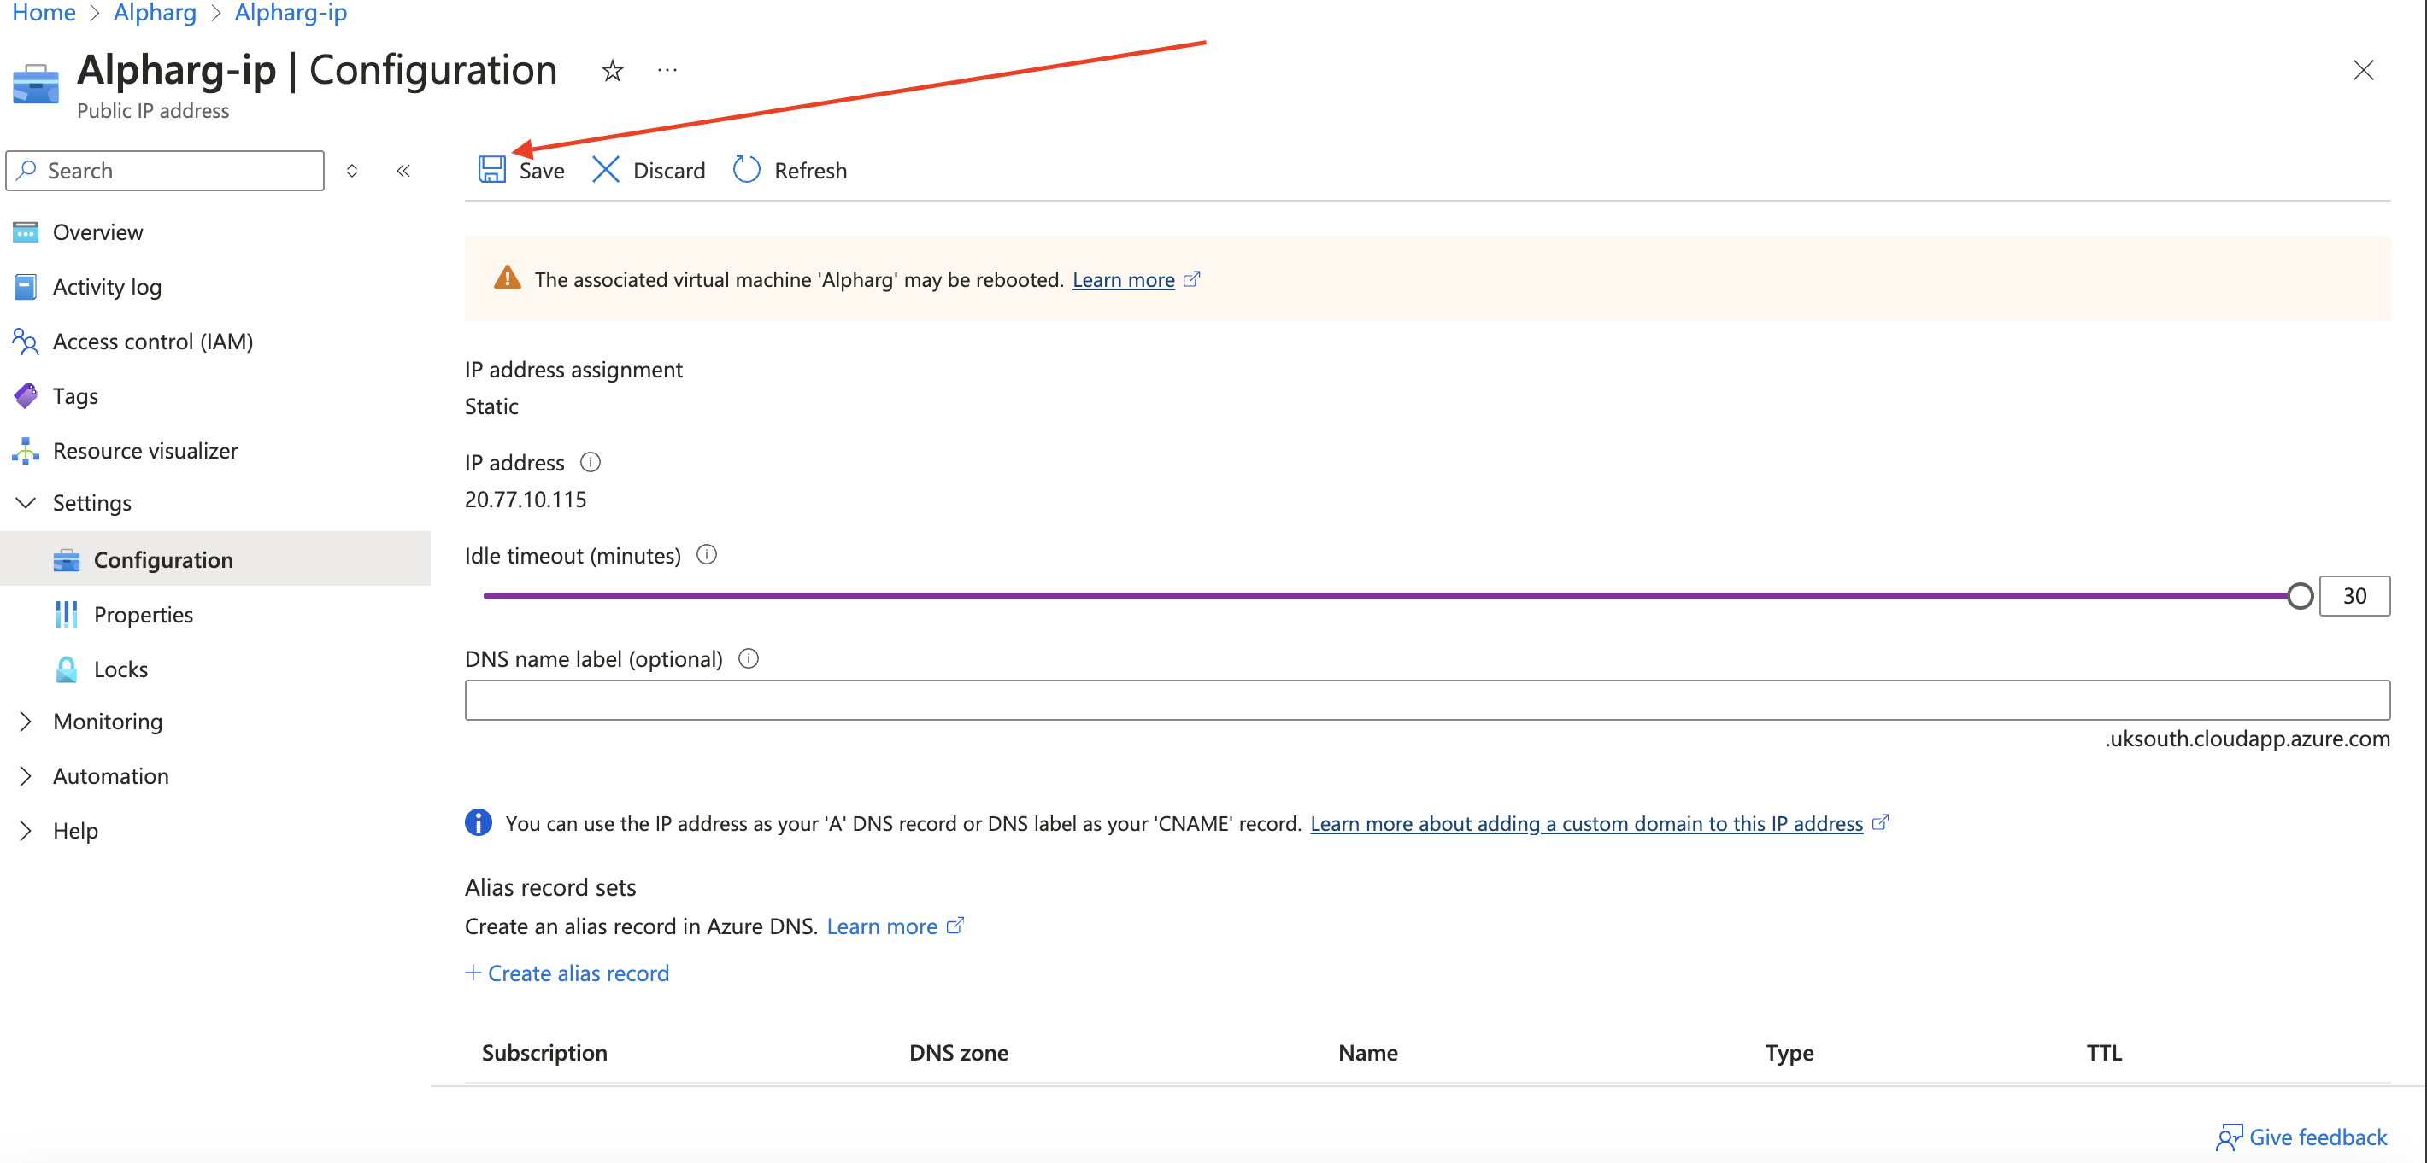
Task: Click the Idle timeout slider handle
Action: tap(2300, 595)
